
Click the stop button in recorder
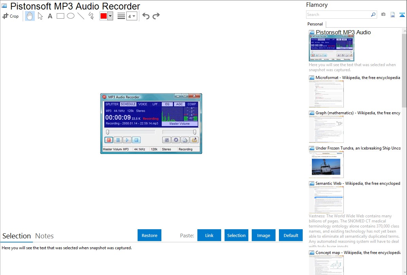[x=136, y=140]
